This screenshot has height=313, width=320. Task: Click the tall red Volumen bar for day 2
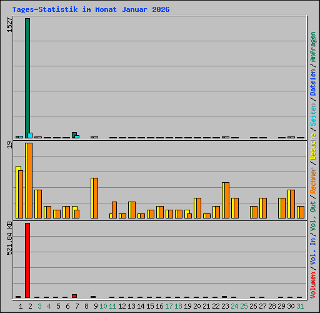click(27, 260)
